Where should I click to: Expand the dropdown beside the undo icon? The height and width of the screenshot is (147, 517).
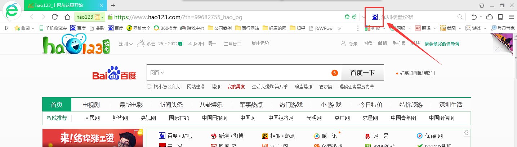click(x=481, y=17)
